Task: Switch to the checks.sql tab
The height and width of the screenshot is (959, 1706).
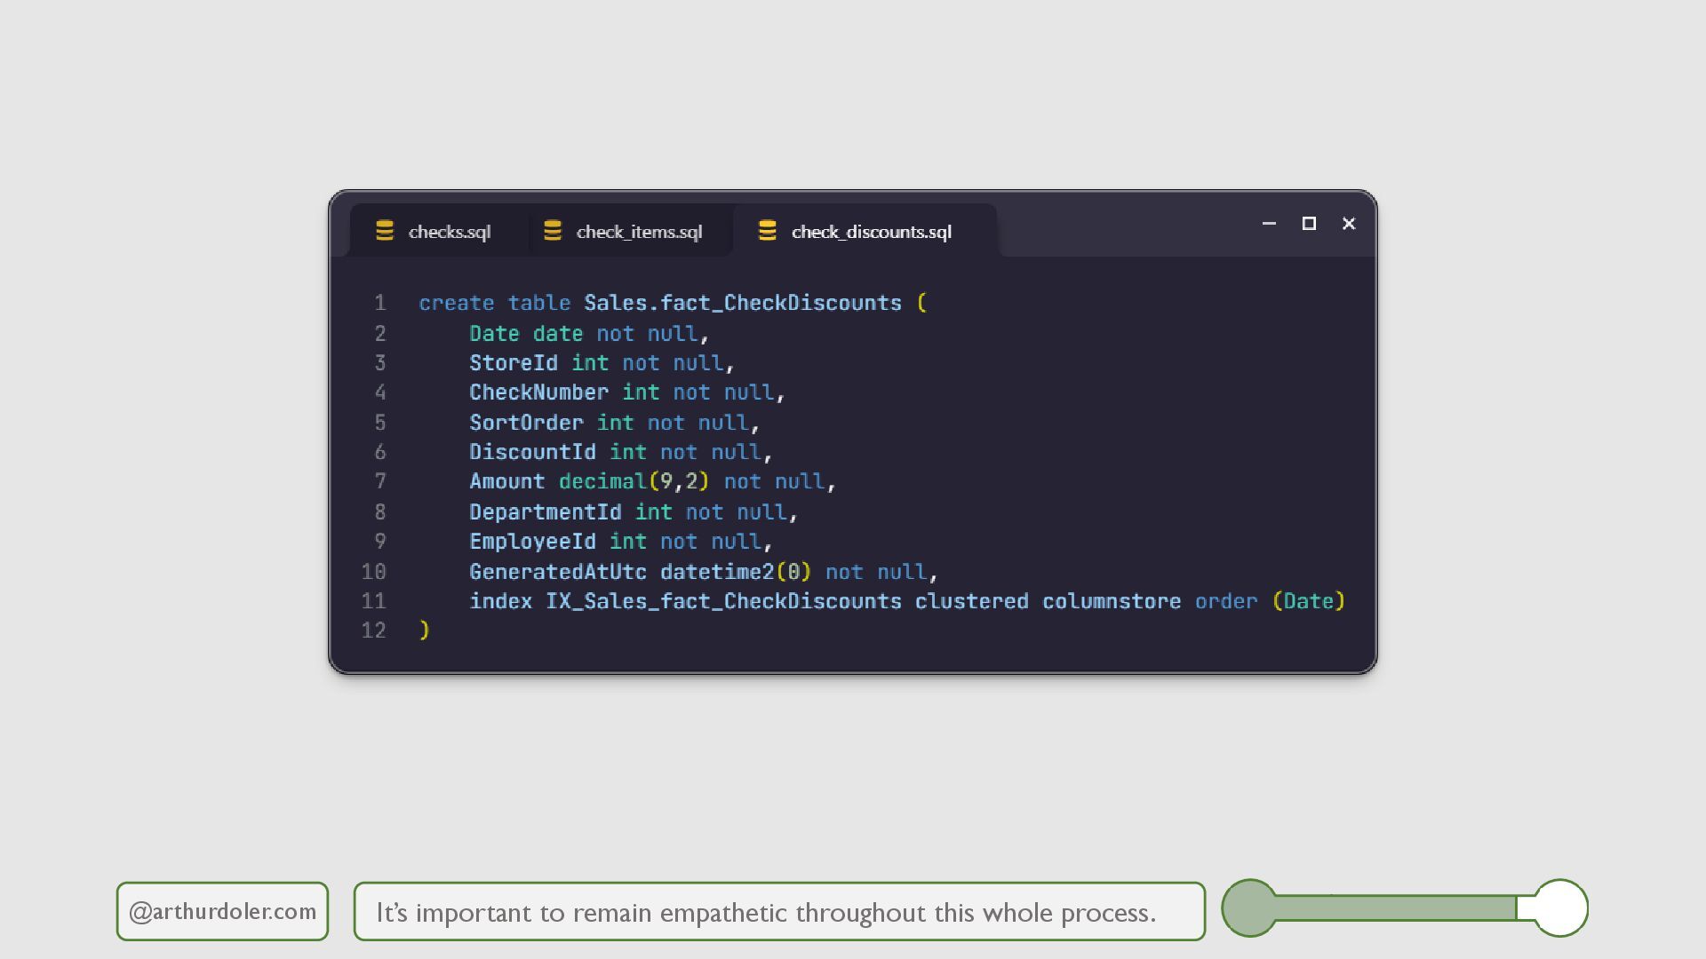Action: pos(449,232)
